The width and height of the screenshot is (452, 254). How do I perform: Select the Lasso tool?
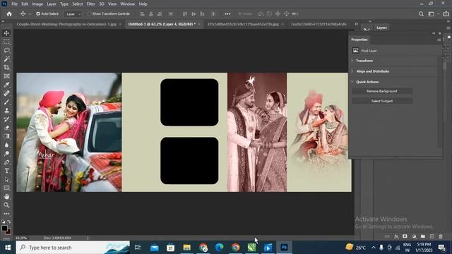tap(6, 50)
